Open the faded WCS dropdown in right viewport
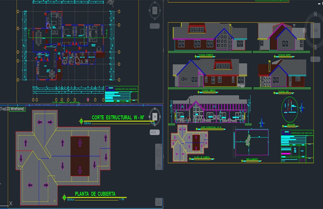323x209 pixels. [315, 59]
